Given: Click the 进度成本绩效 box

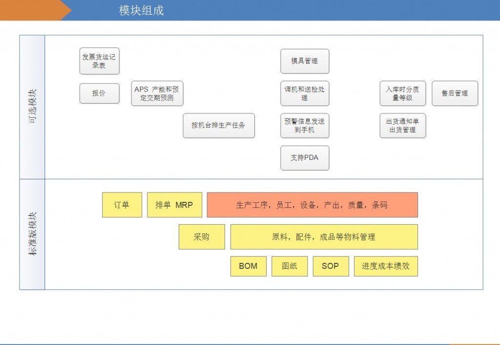Looking at the screenshot, I should 385,266.
